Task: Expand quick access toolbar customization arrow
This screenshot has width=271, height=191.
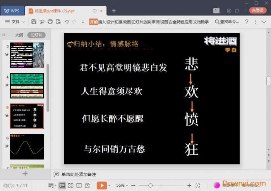Action: [83, 22]
